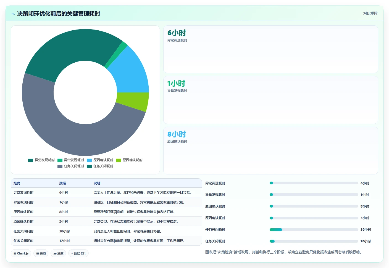The height and width of the screenshot is (268, 389).
Task: Toggle the bright green 异常发现耗时 legend entry
Action: (x=71, y=160)
